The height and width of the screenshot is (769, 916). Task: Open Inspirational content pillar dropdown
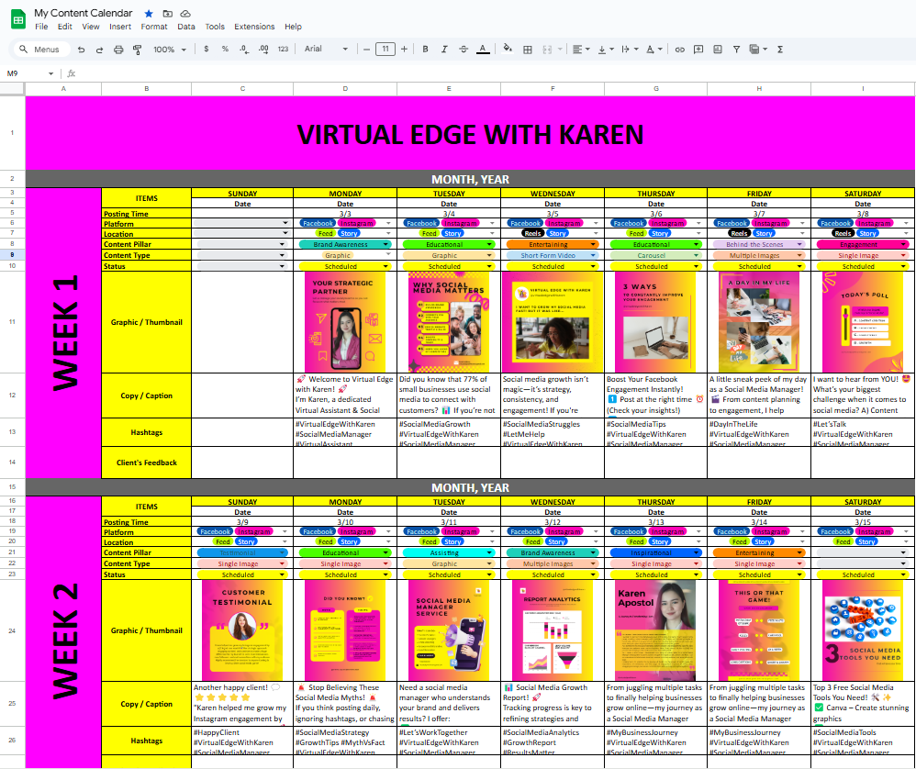[655, 553]
